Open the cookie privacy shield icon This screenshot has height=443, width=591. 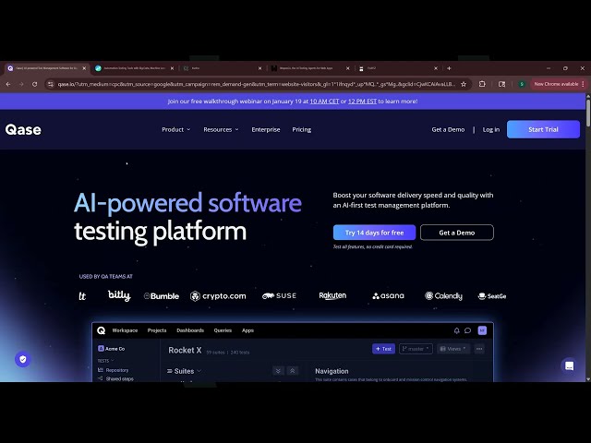pos(23,359)
